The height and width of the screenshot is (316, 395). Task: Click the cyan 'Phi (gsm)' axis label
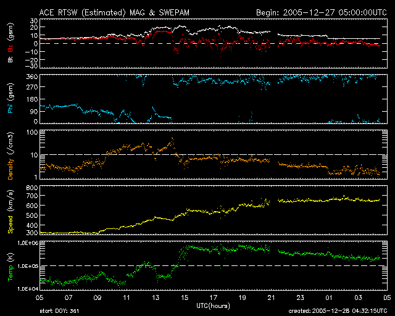click(10, 99)
